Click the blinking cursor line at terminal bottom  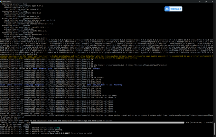[x=0, y=135]
